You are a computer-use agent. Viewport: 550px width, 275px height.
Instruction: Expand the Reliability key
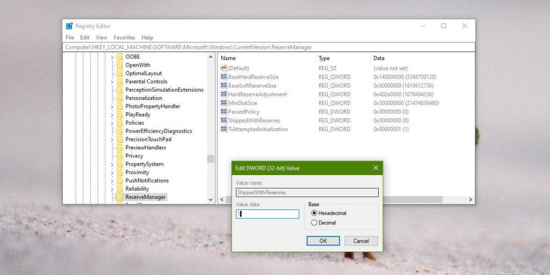pos(112,189)
